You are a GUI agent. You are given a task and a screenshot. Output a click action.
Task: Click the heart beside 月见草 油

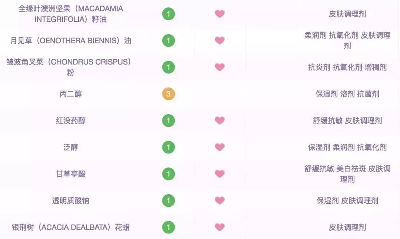coord(220,40)
